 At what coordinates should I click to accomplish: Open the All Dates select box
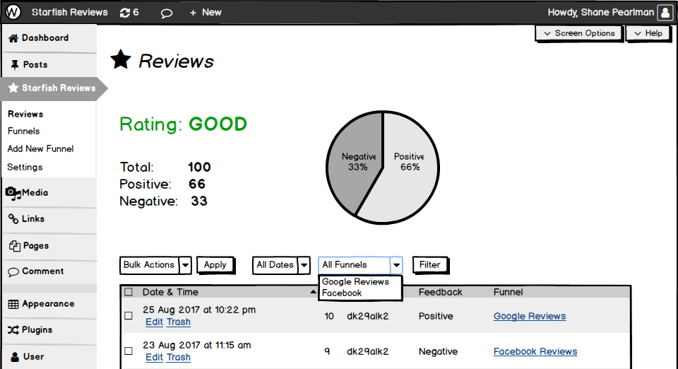[x=281, y=265]
